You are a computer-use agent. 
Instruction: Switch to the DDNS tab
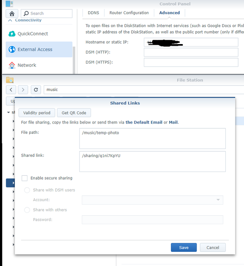tap(94, 13)
